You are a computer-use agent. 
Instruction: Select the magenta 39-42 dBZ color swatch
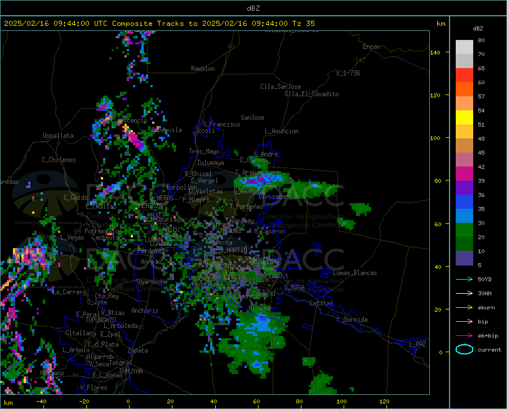click(464, 174)
